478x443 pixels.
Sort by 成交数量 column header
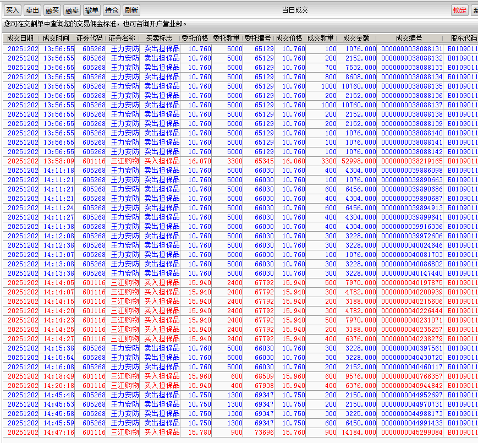pos(321,38)
